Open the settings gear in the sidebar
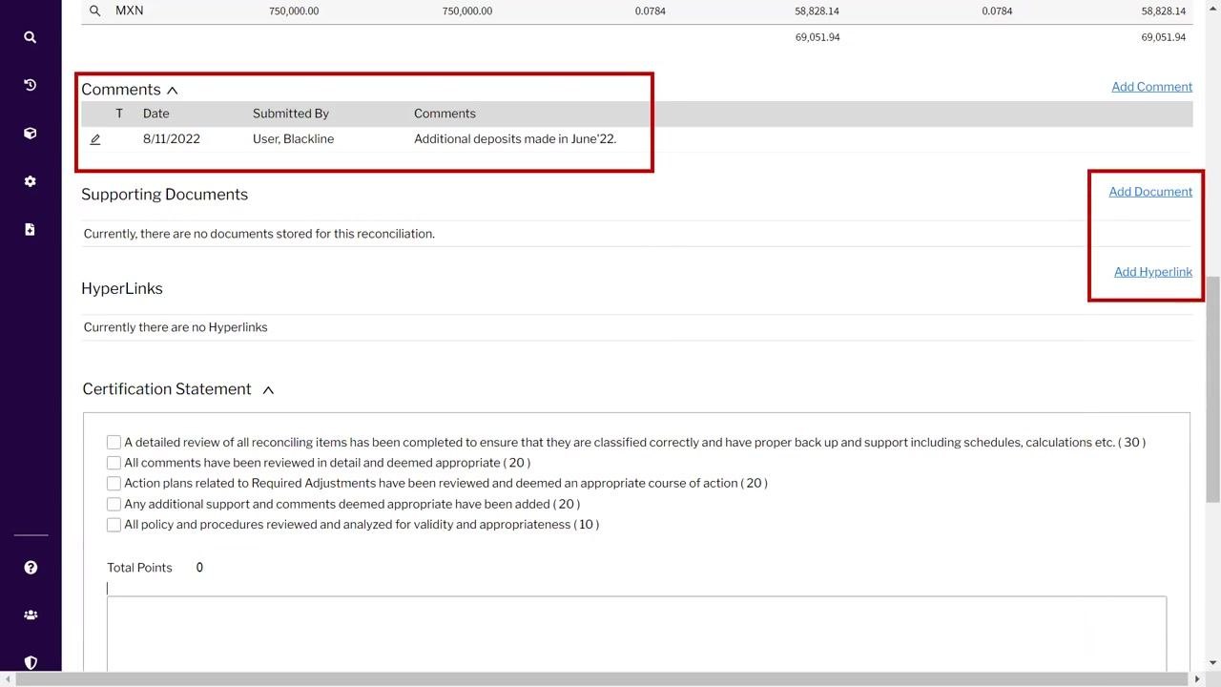1221x687 pixels. (30, 181)
